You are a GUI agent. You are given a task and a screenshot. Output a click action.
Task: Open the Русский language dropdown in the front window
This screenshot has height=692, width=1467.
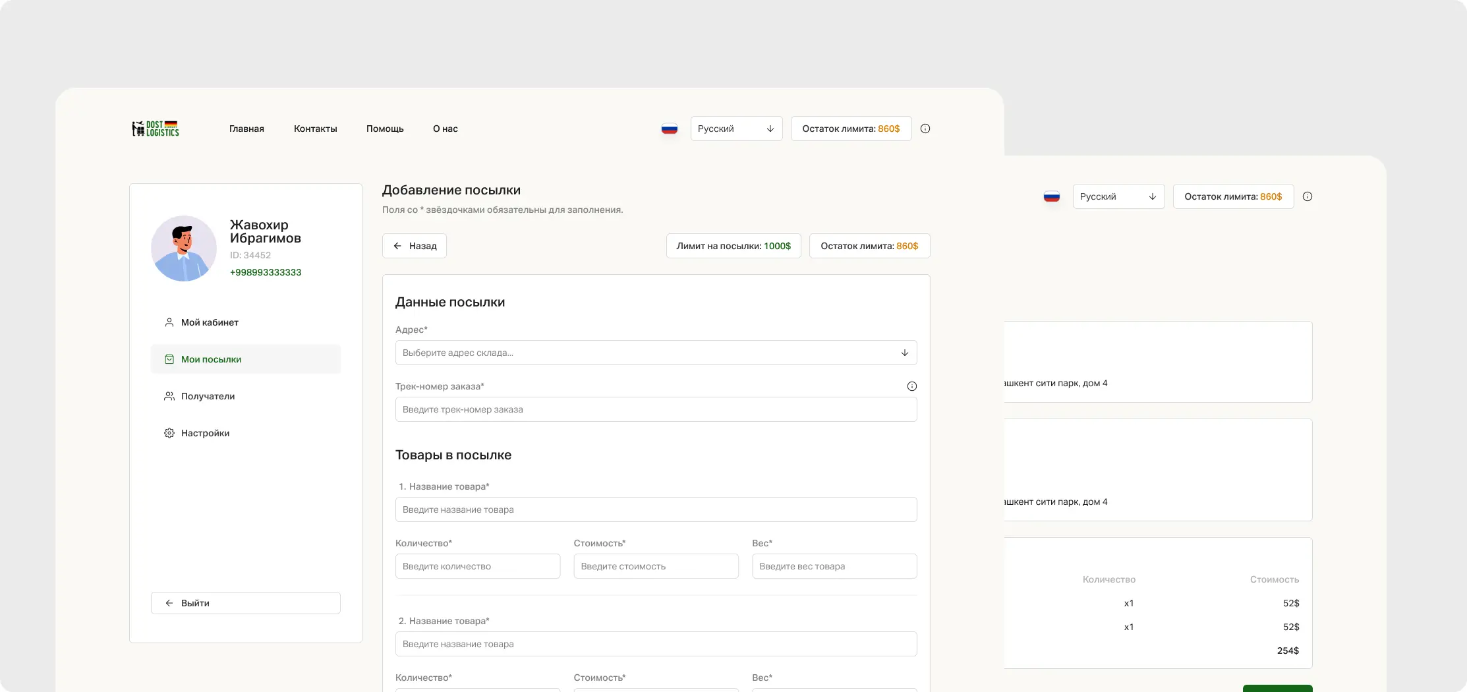[737, 129]
